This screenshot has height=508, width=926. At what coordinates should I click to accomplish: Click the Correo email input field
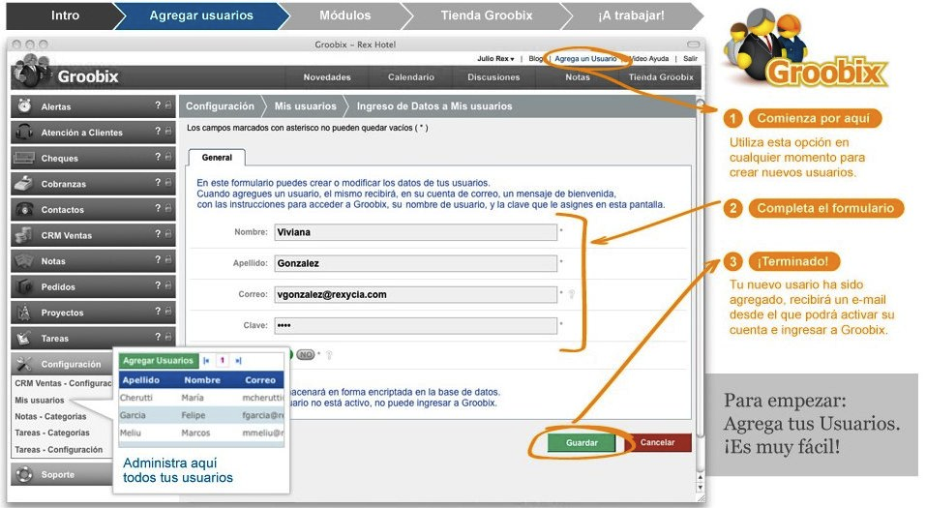coord(416,295)
